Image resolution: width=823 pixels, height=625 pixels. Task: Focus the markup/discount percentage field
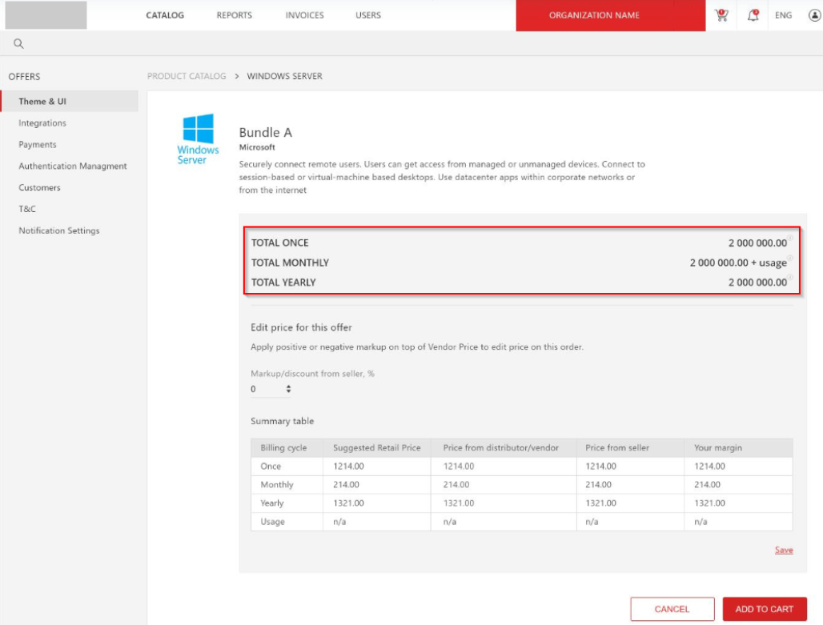click(271, 389)
